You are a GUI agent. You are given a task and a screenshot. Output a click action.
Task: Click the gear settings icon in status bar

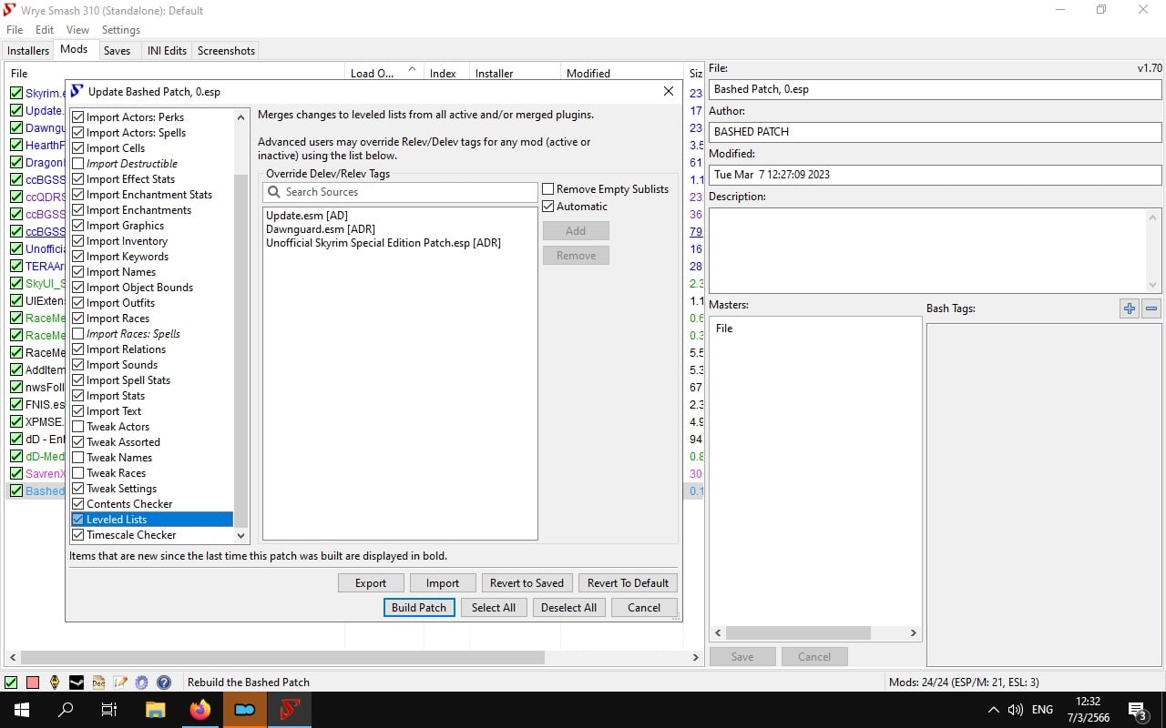[x=142, y=682]
